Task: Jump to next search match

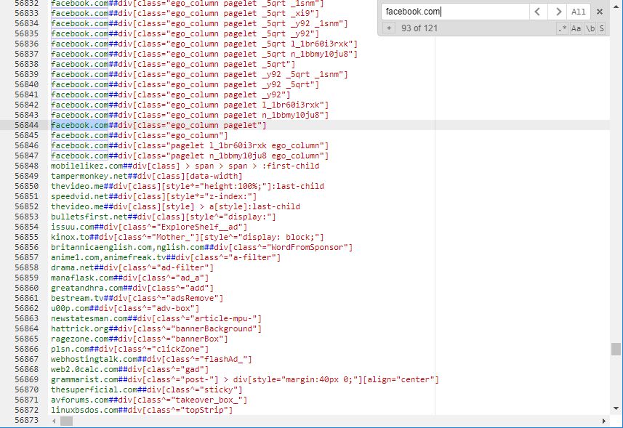Action: tap(558, 12)
